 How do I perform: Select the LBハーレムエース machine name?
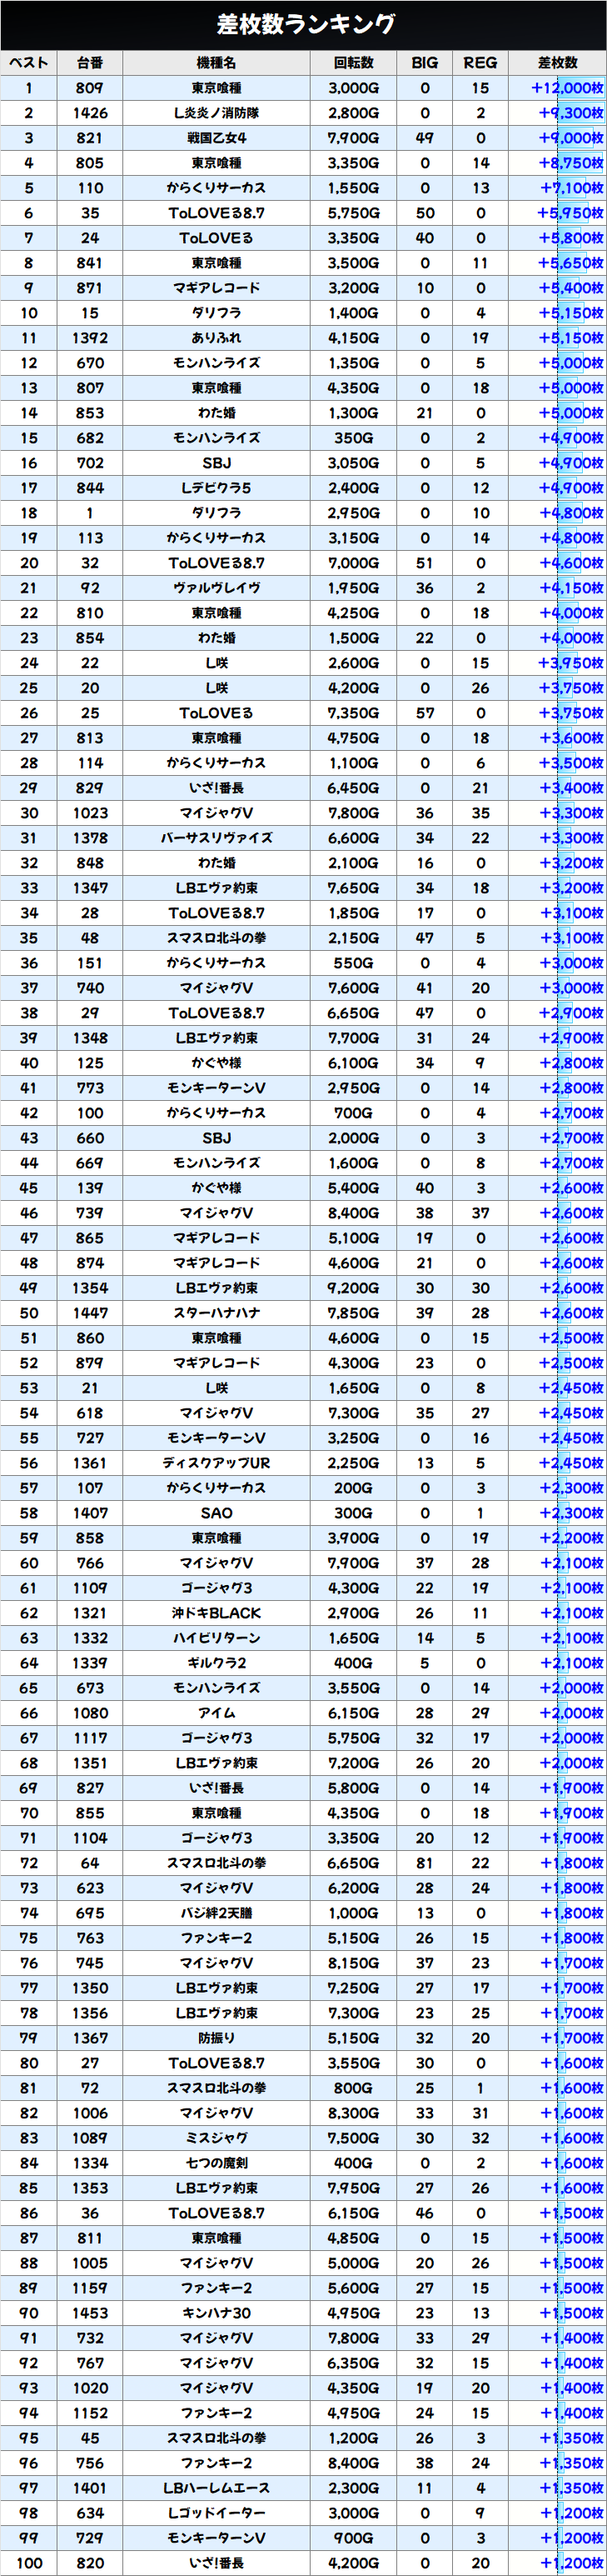[x=216, y=2488]
